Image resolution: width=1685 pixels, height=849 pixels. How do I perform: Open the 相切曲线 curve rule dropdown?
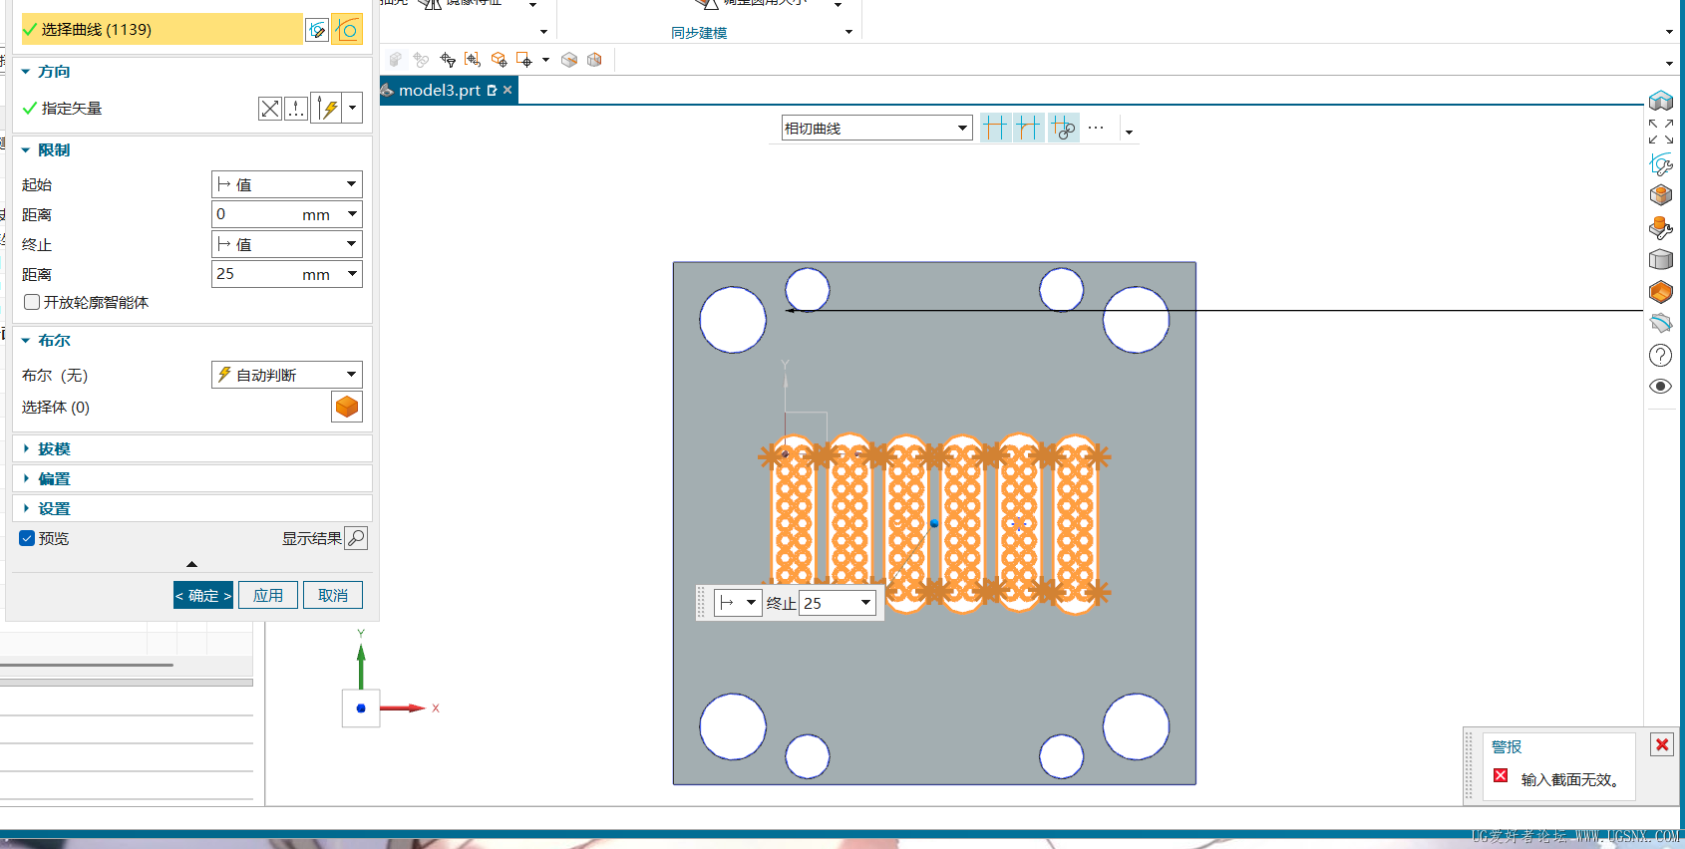point(875,128)
